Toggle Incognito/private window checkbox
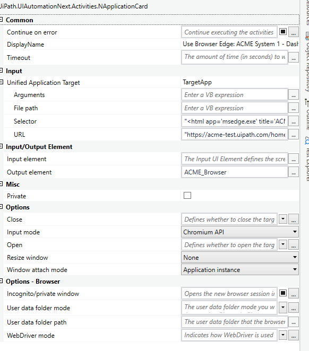This screenshot has height=351, width=309. coord(283,293)
